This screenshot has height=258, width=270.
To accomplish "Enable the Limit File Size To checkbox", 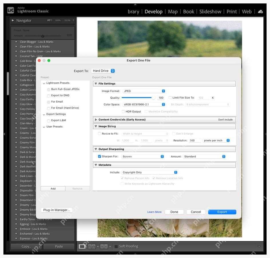I will 170,97.
